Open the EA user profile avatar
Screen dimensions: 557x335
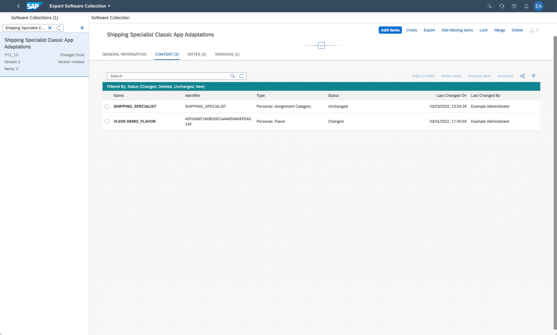click(539, 6)
